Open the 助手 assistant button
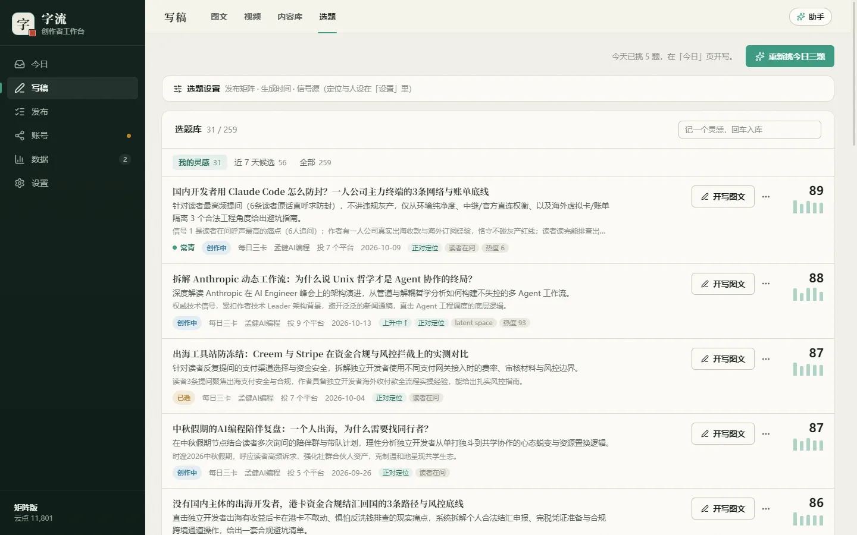The image size is (857, 535). pos(811,17)
